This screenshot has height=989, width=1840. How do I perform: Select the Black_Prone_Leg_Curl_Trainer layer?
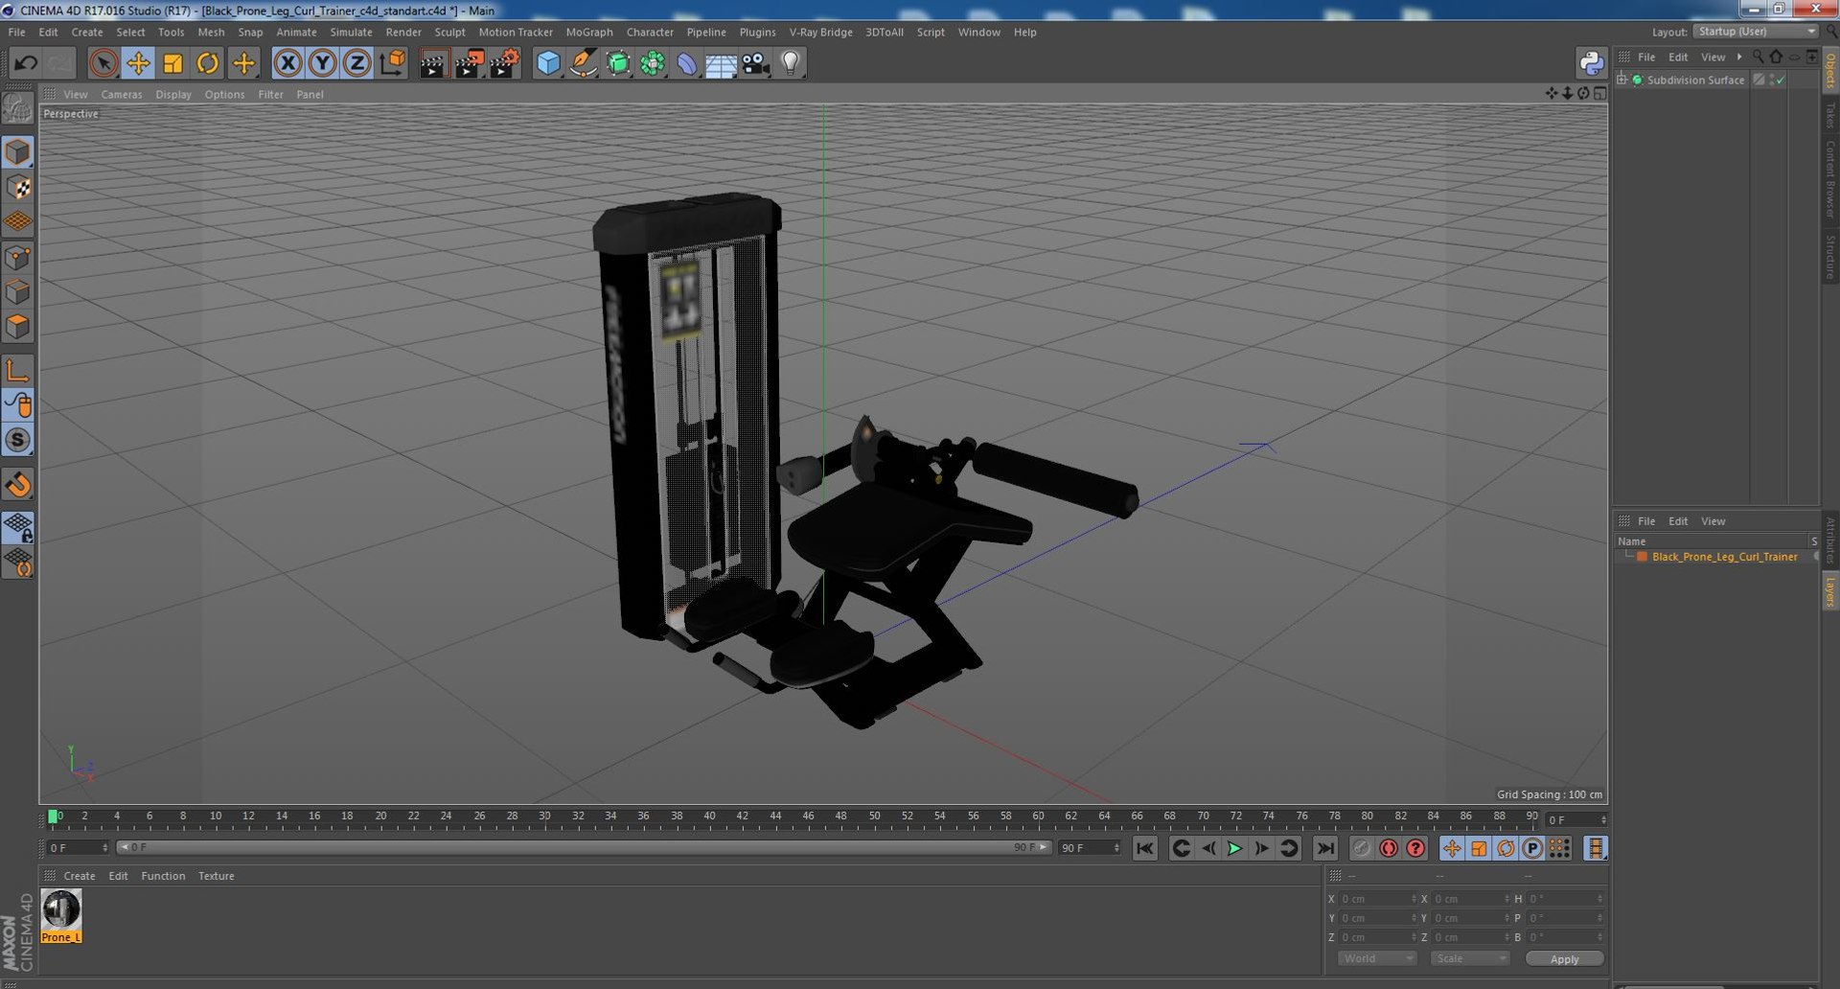(1724, 557)
